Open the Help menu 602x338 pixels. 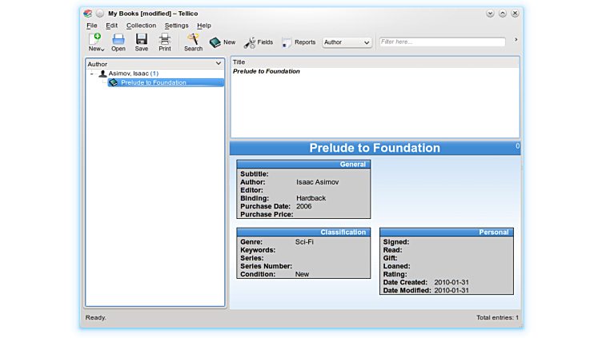click(x=204, y=26)
